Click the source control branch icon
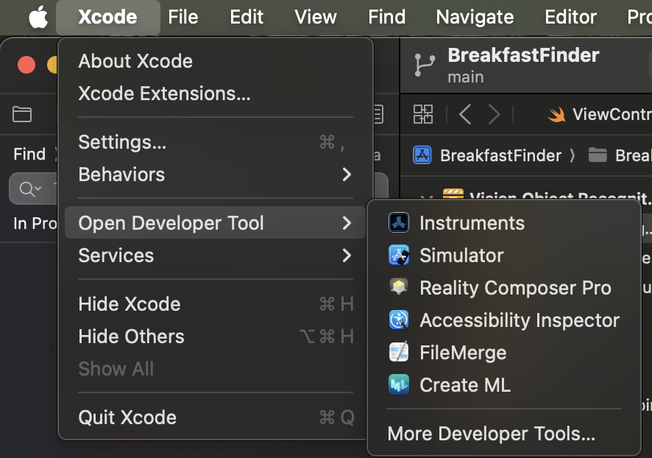 [x=425, y=65]
